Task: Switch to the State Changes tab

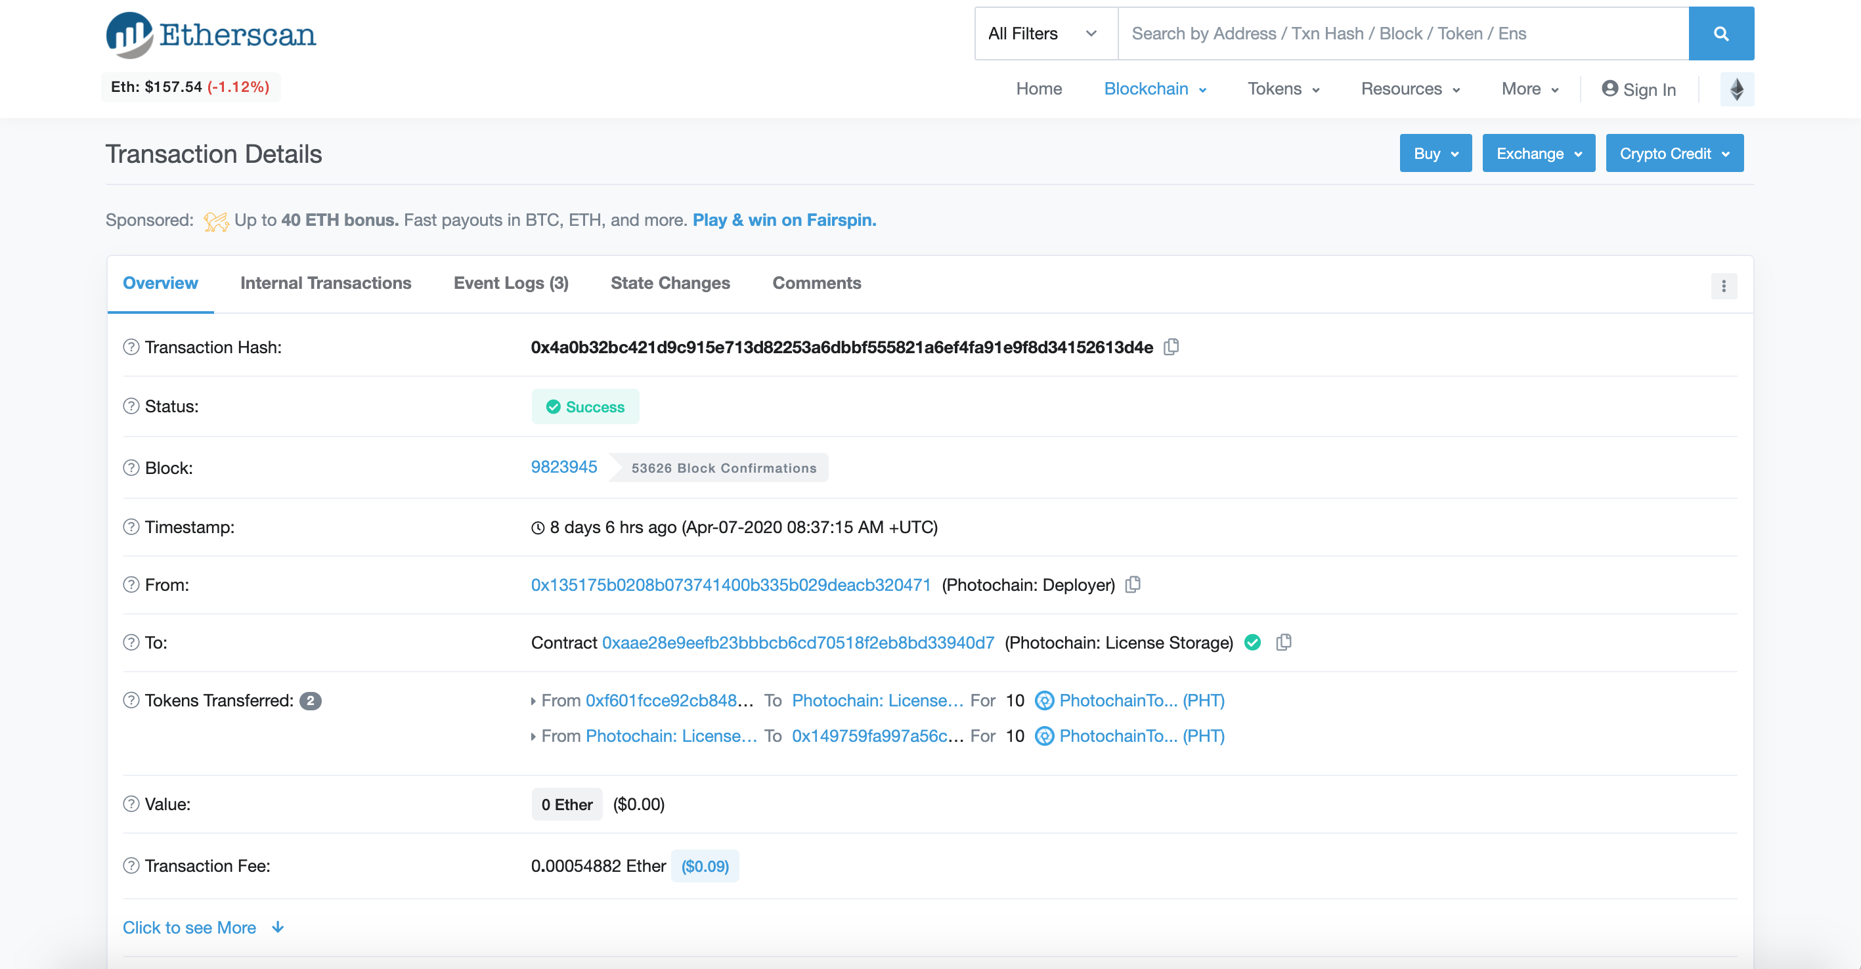Action: (670, 283)
